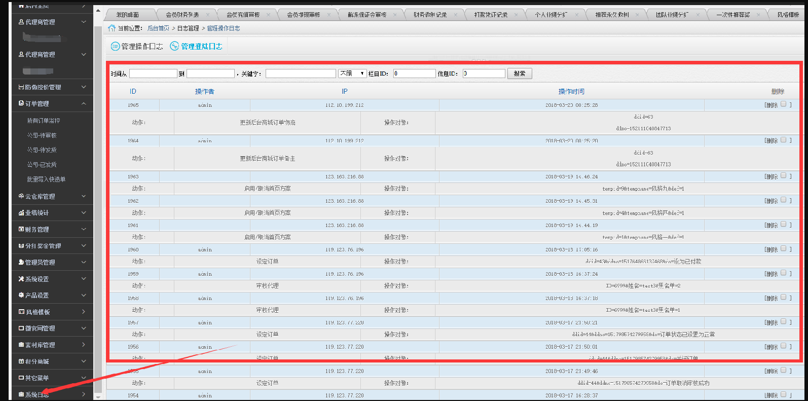The width and height of the screenshot is (808, 401).
Task: Click 后台首页 breadcrumb link
Action: coord(158,28)
